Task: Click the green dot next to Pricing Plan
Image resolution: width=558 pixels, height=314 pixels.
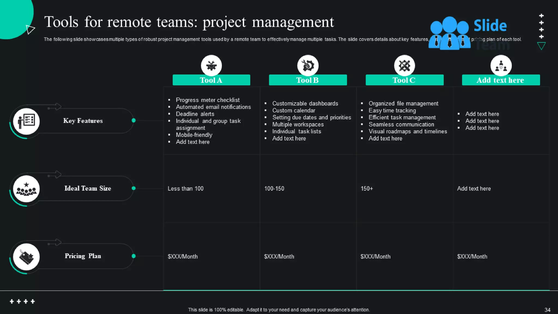Action: (134, 256)
